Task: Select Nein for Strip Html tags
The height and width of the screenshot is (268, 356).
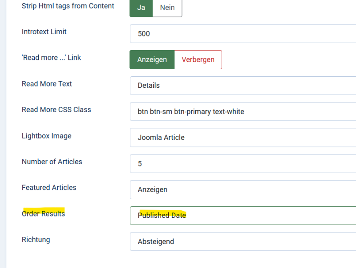Action: (x=167, y=8)
